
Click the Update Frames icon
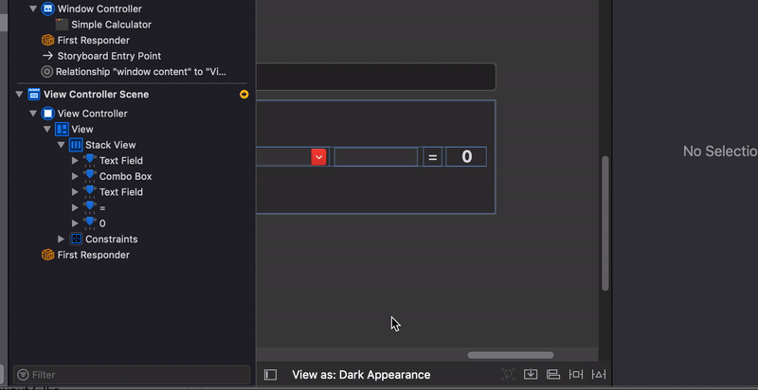508,374
